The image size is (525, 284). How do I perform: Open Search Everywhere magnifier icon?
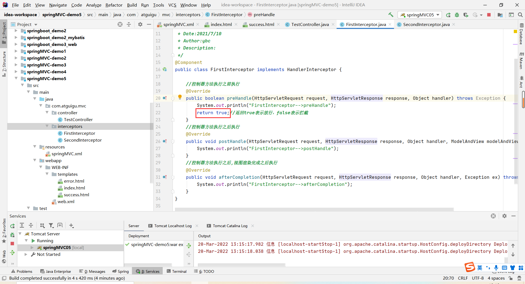[520, 15]
